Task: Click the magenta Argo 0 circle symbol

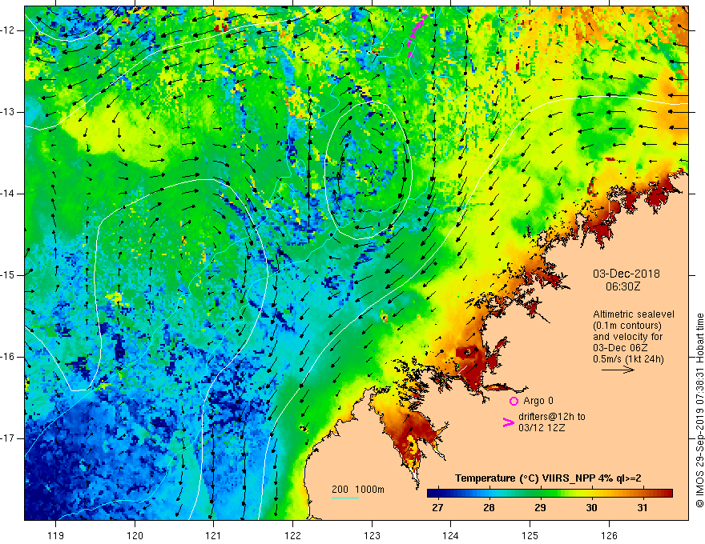Action: [x=514, y=401]
